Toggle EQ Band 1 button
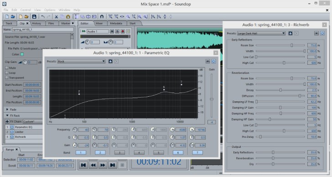The width and height of the screenshot is (332, 177). (x=81, y=152)
